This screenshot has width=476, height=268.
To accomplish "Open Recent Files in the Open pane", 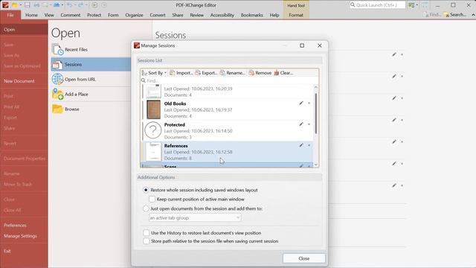I will tap(91, 49).
